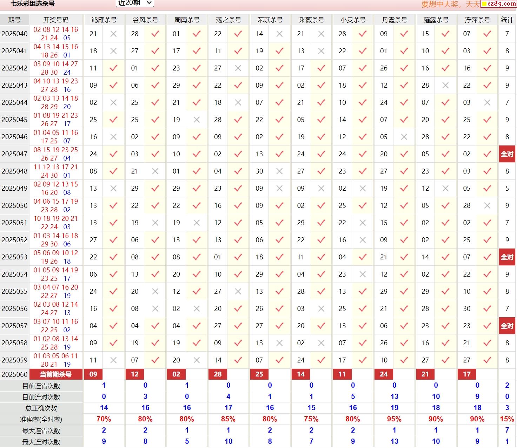The width and height of the screenshot is (517, 448).
Task: Click the 荡之杀号 column header
Action: pyautogui.click(x=228, y=20)
